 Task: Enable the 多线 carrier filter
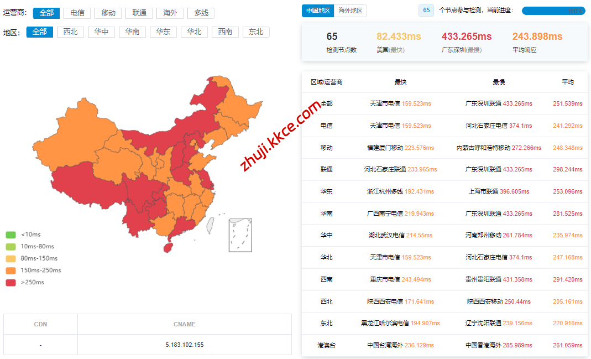coord(201,13)
